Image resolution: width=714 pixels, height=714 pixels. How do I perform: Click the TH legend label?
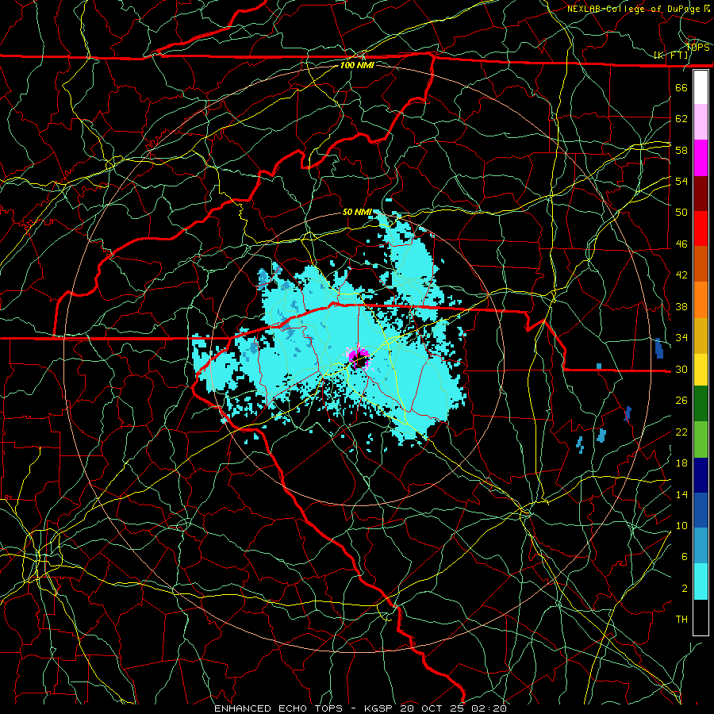(681, 620)
